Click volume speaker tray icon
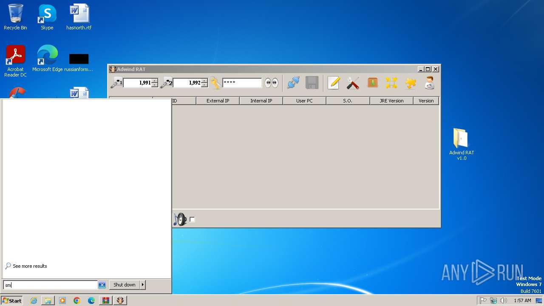The width and height of the screenshot is (544, 306). (504, 300)
